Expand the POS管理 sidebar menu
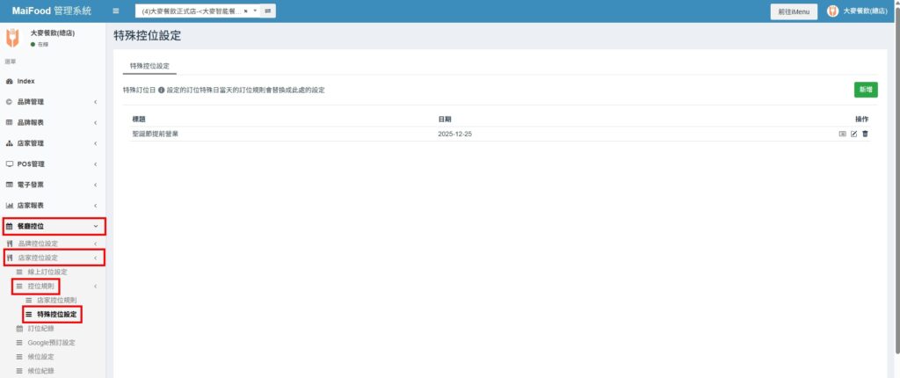Screen dimensions: 900x378 point(53,164)
